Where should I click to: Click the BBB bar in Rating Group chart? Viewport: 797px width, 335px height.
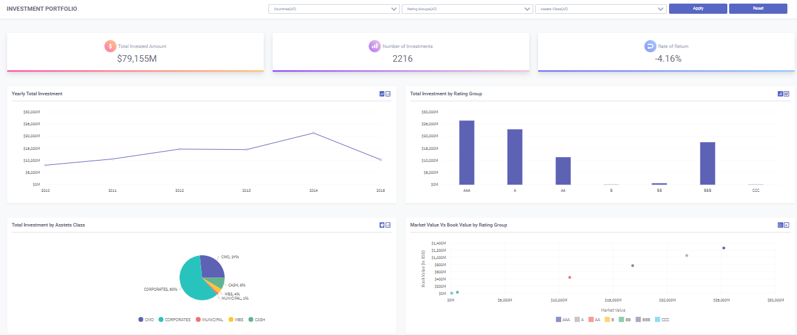708,163
